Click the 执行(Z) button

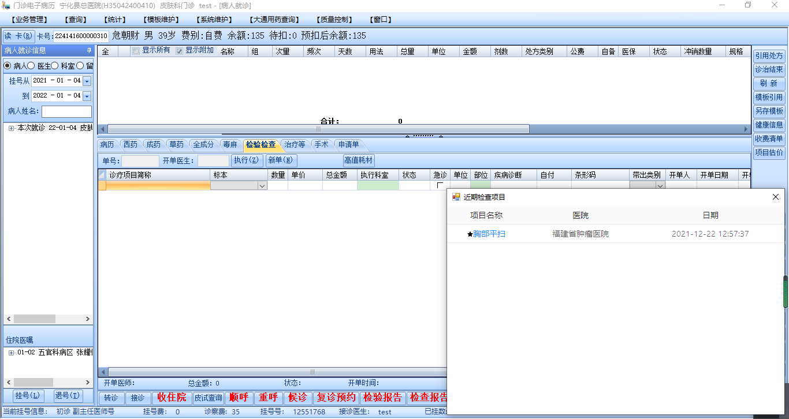(x=247, y=160)
